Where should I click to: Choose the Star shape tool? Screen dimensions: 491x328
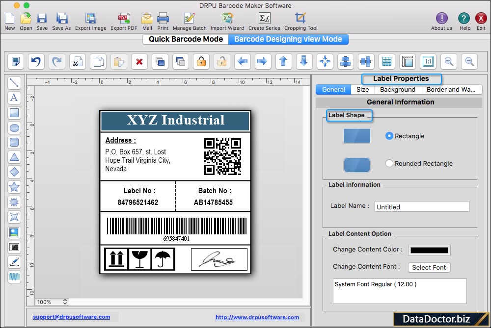(14, 187)
